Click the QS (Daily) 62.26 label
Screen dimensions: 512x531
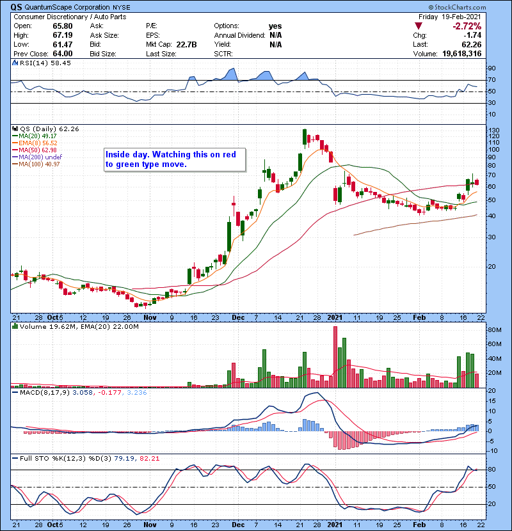49,129
